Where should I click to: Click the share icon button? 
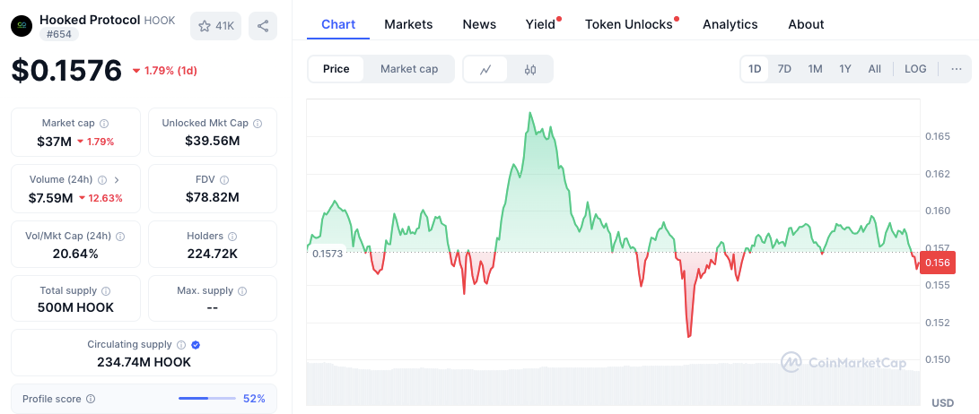(263, 26)
